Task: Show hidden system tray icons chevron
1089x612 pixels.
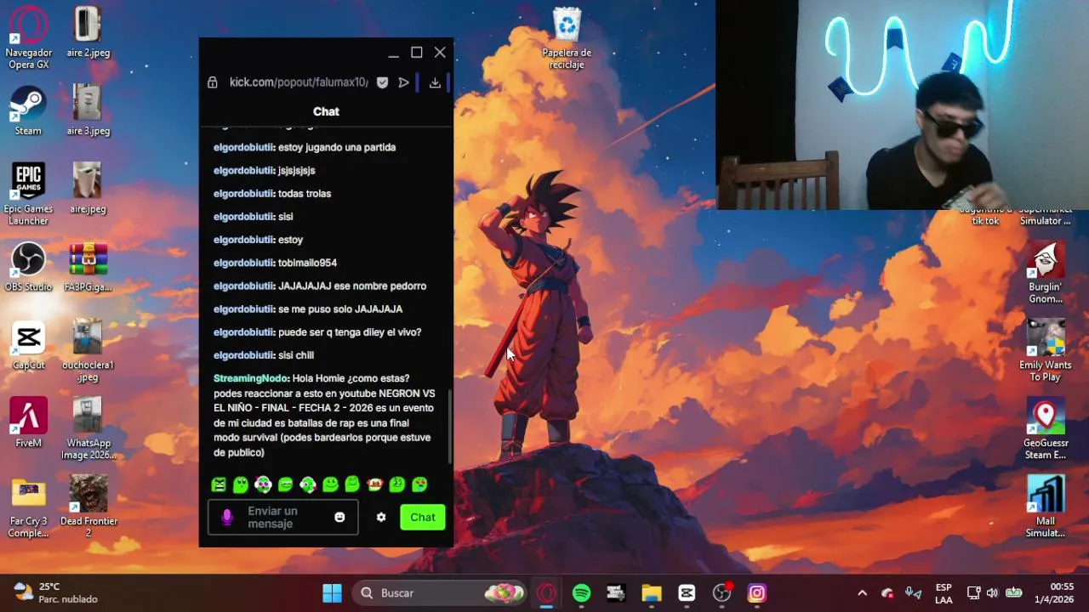Action: pos(862,593)
